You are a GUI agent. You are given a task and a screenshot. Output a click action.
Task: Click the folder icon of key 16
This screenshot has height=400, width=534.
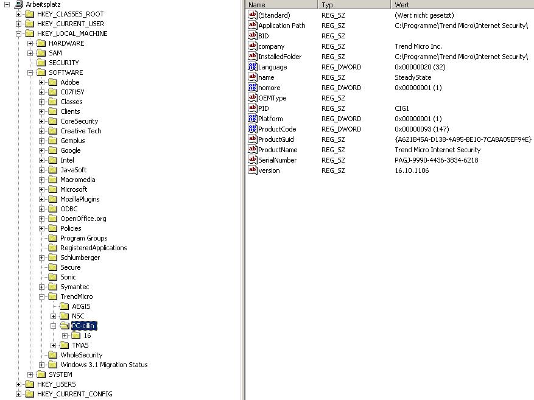click(76, 335)
